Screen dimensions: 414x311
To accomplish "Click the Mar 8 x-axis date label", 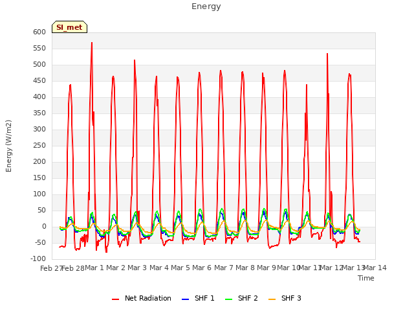I will [x=245, y=268].
